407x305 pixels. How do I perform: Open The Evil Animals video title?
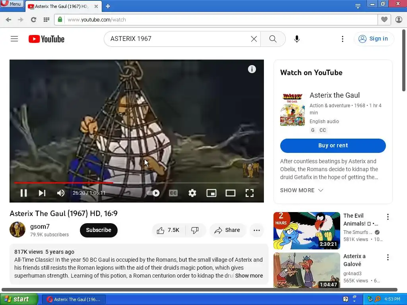click(360, 220)
